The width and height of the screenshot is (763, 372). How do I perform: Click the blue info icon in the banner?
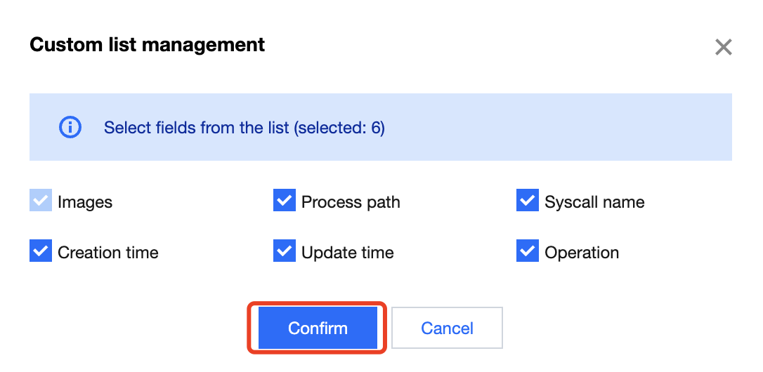(x=70, y=128)
